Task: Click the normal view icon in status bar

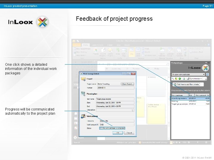Action: click(x=171, y=143)
